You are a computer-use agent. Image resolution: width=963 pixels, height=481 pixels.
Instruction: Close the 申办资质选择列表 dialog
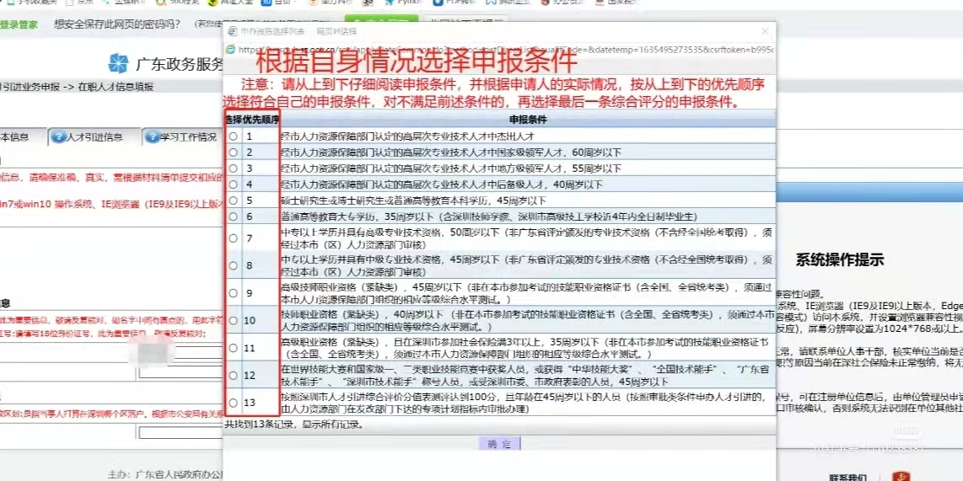(x=765, y=31)
